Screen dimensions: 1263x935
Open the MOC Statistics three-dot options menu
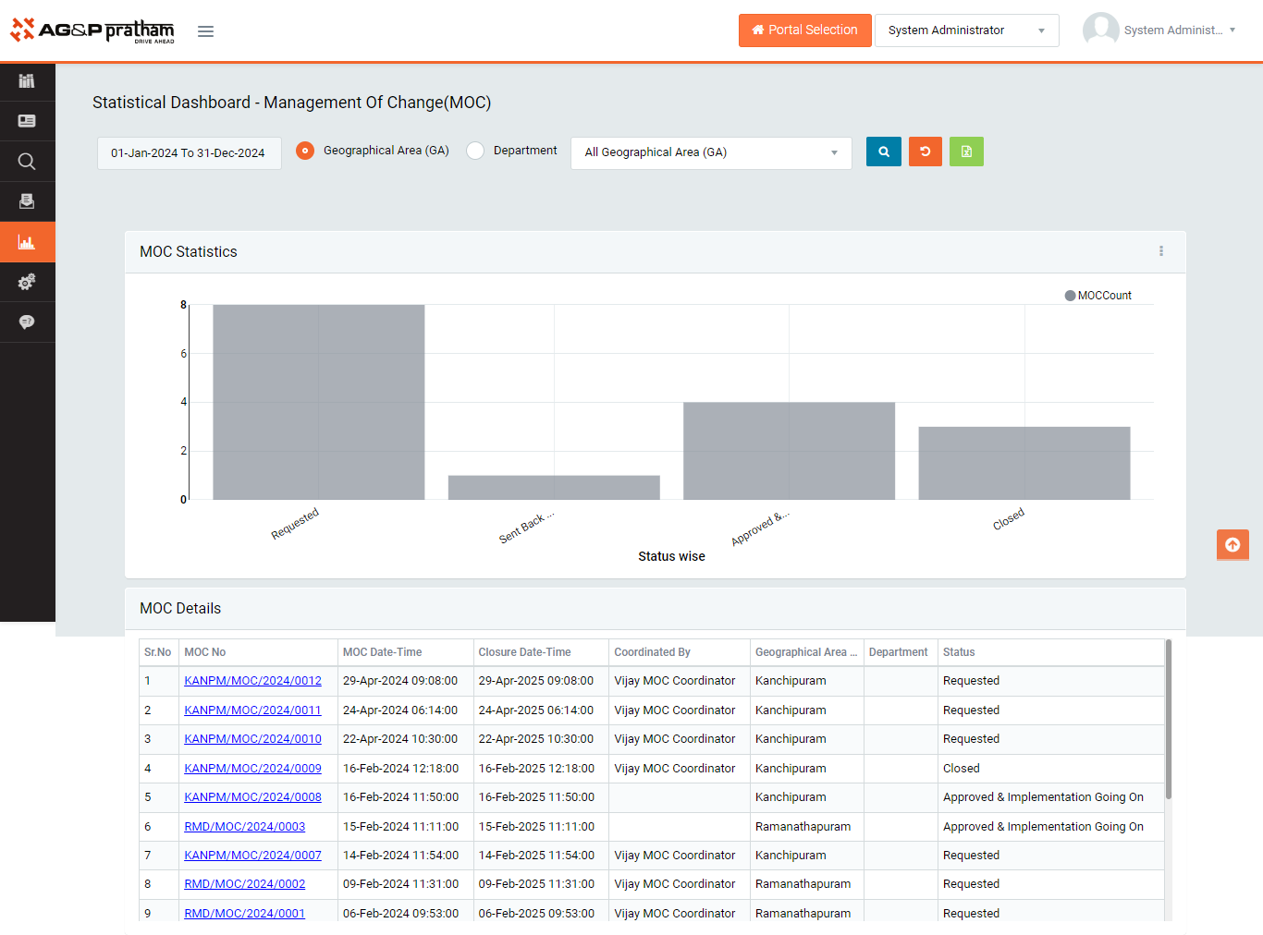tap(1161, 251)
